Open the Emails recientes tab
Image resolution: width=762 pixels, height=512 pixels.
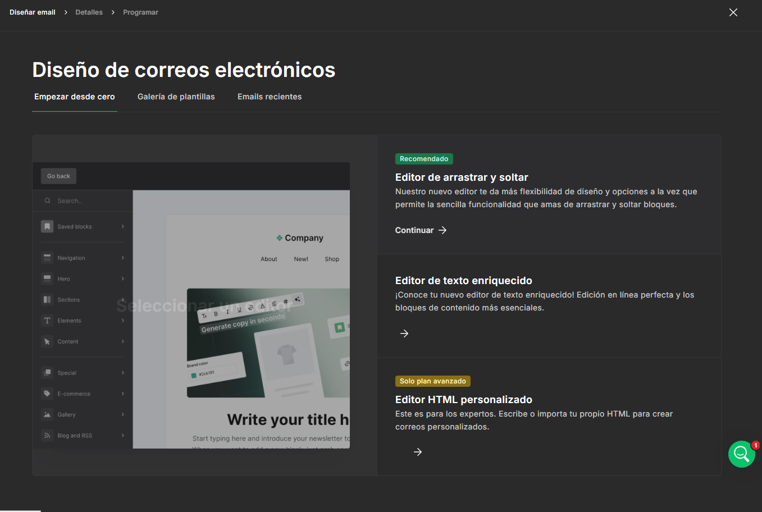(x=270, y=97)
